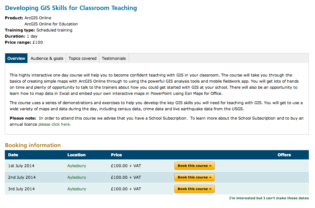Book the 2nd July 2014 course
The width and height of the screenshot is (315, 208).
pos(194,177)
